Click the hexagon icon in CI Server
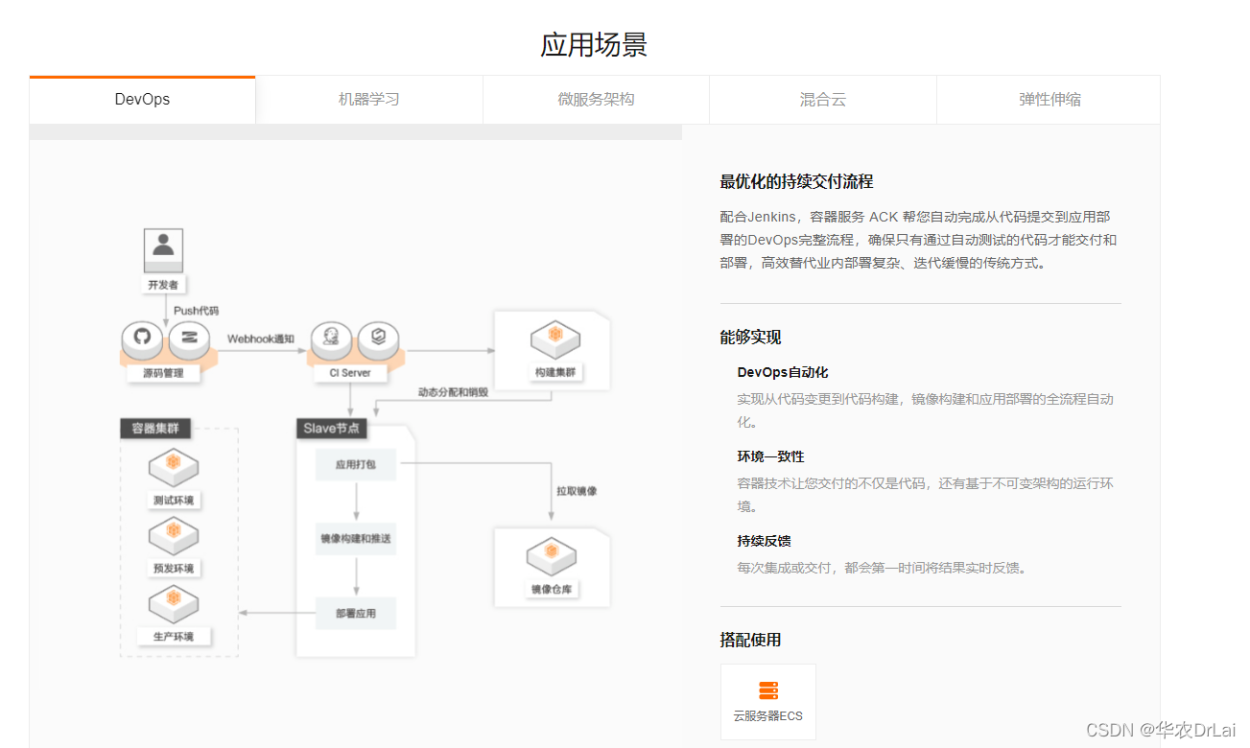Image resolution: width=1250 pixels, height=748 pixels. pos(378,338)
